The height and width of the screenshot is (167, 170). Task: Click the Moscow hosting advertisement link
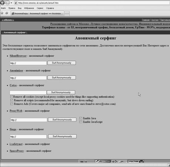tap(110, 24)
